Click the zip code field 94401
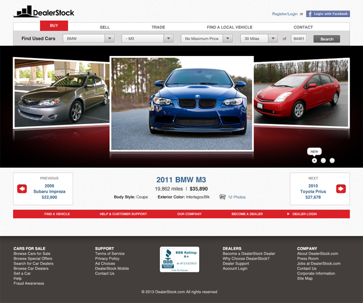Viewport: 363px width, 303px height. [x=299, y=38]
